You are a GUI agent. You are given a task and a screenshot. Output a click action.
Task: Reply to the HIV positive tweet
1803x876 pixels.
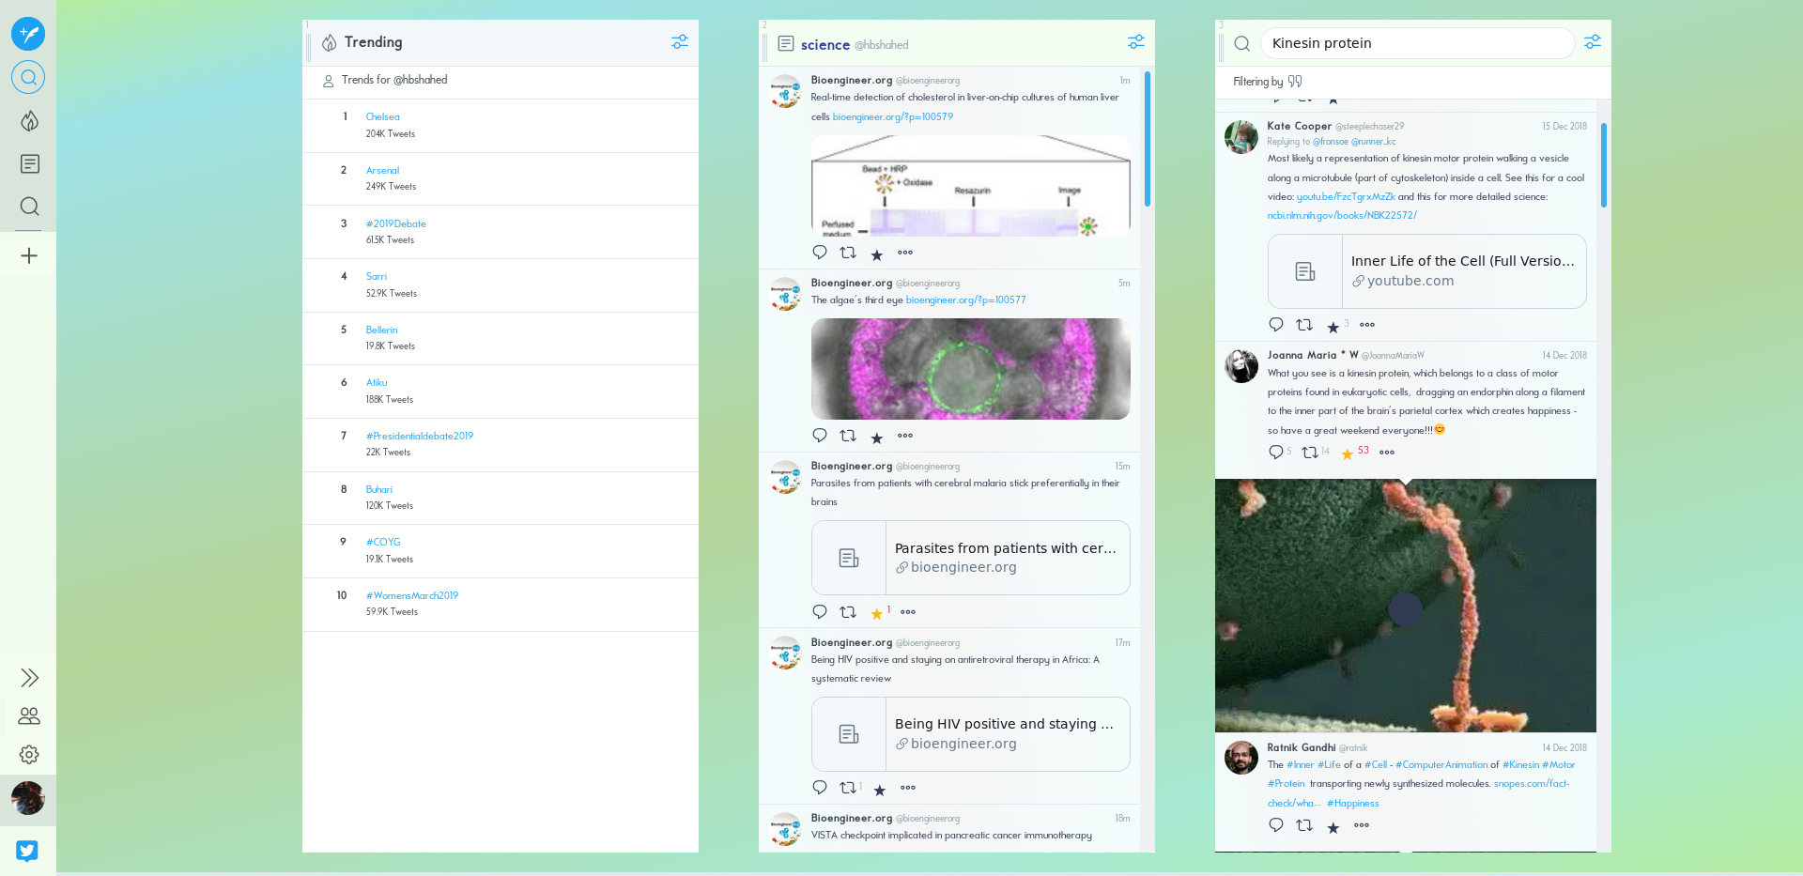pyautogui.click(x=820, y=788)
